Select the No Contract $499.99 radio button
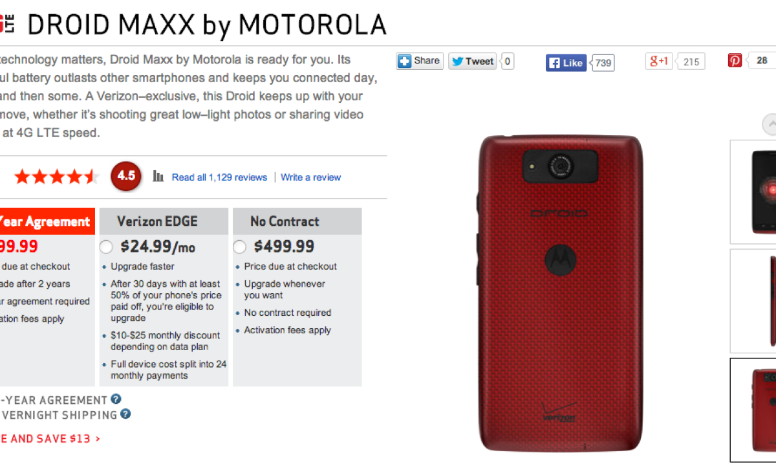The height and width of the screenshot is (466, 776). [240, 247]
